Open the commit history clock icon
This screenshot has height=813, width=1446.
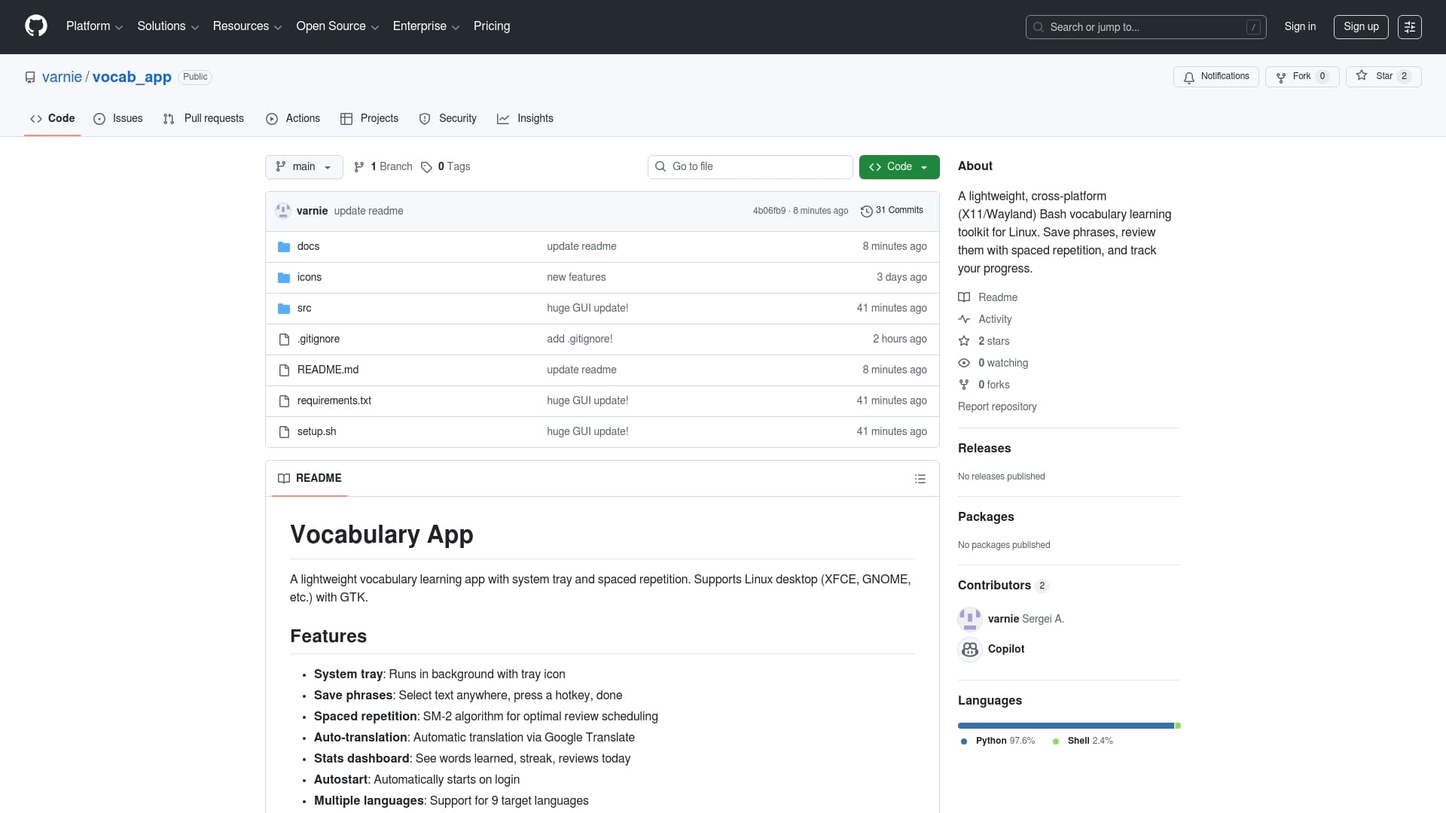click(866, 211)
